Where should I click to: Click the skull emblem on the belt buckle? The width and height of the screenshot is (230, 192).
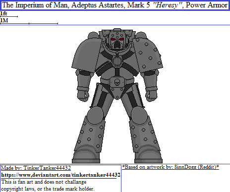(x=117, y=82)
